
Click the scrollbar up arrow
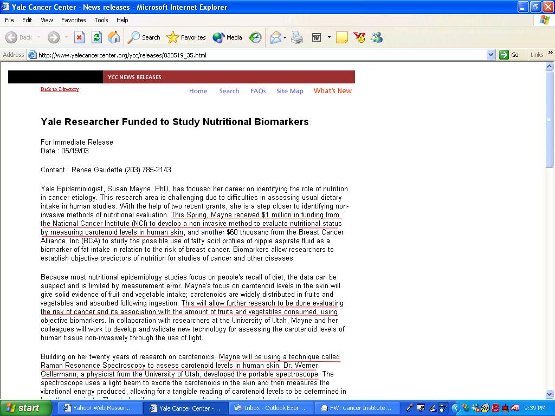[549, 66]
